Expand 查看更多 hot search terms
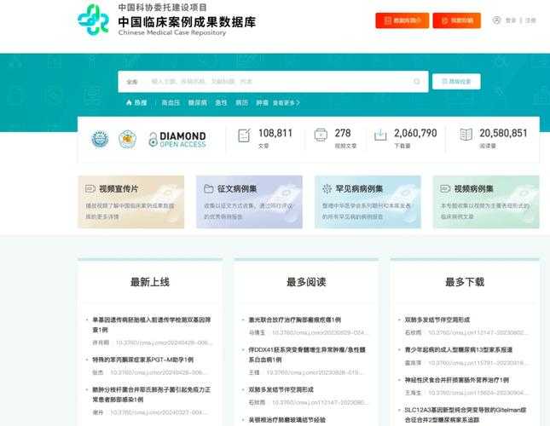The height and width of the screenshot is (426, 550). pyautogui.click(x=287, y=103)
